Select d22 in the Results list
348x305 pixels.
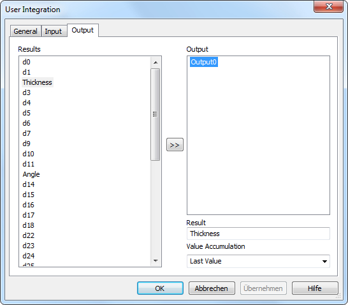[29, 235]
